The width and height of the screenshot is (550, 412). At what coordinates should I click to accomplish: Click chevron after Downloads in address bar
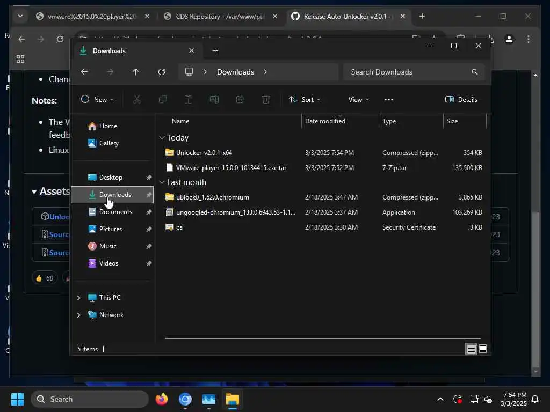[x=265, y=72]
